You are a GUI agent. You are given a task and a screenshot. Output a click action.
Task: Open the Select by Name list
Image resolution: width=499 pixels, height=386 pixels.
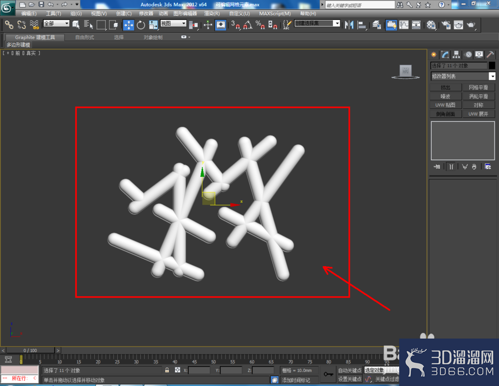88,24
